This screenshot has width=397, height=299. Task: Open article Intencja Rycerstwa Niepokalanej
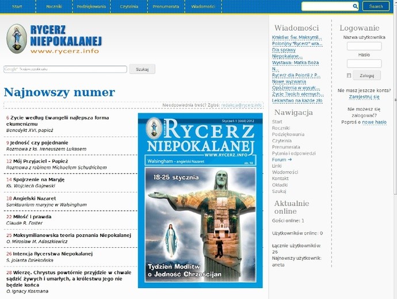[53, 254]
